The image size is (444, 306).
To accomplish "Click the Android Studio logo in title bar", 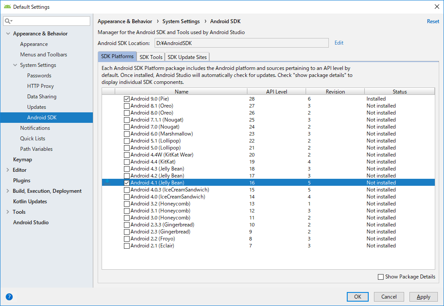I will tap(7, 7).
